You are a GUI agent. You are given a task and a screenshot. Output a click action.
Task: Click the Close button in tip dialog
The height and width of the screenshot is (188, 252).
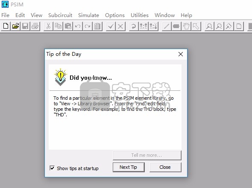[x=165, y=167]
